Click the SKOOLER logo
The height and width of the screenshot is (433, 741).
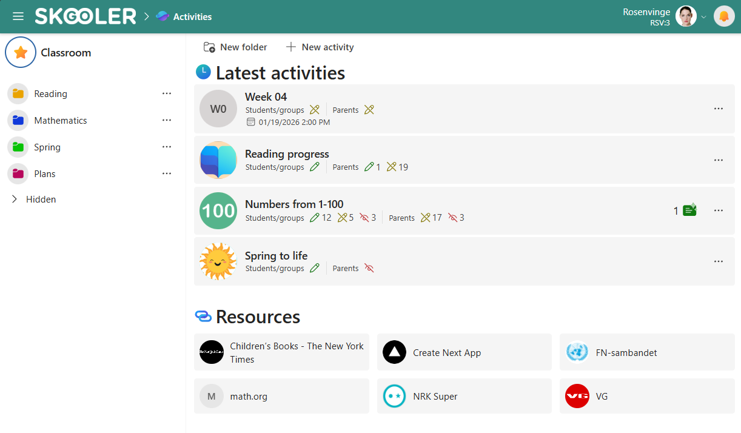85,16
